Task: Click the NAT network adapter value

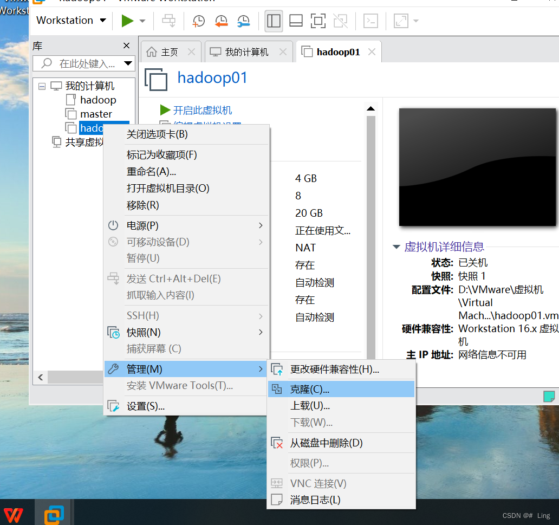Action: coord(305,248)
